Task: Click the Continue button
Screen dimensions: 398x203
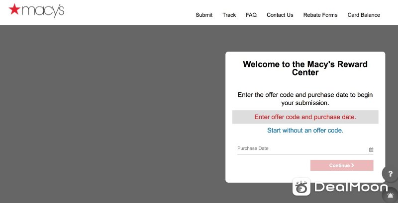Action: click(x=342, y=165)
